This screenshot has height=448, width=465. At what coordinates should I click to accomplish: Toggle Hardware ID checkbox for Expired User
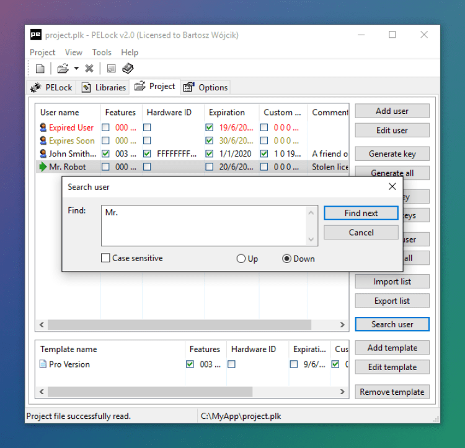pyautogui.click(x=147, y=127)
